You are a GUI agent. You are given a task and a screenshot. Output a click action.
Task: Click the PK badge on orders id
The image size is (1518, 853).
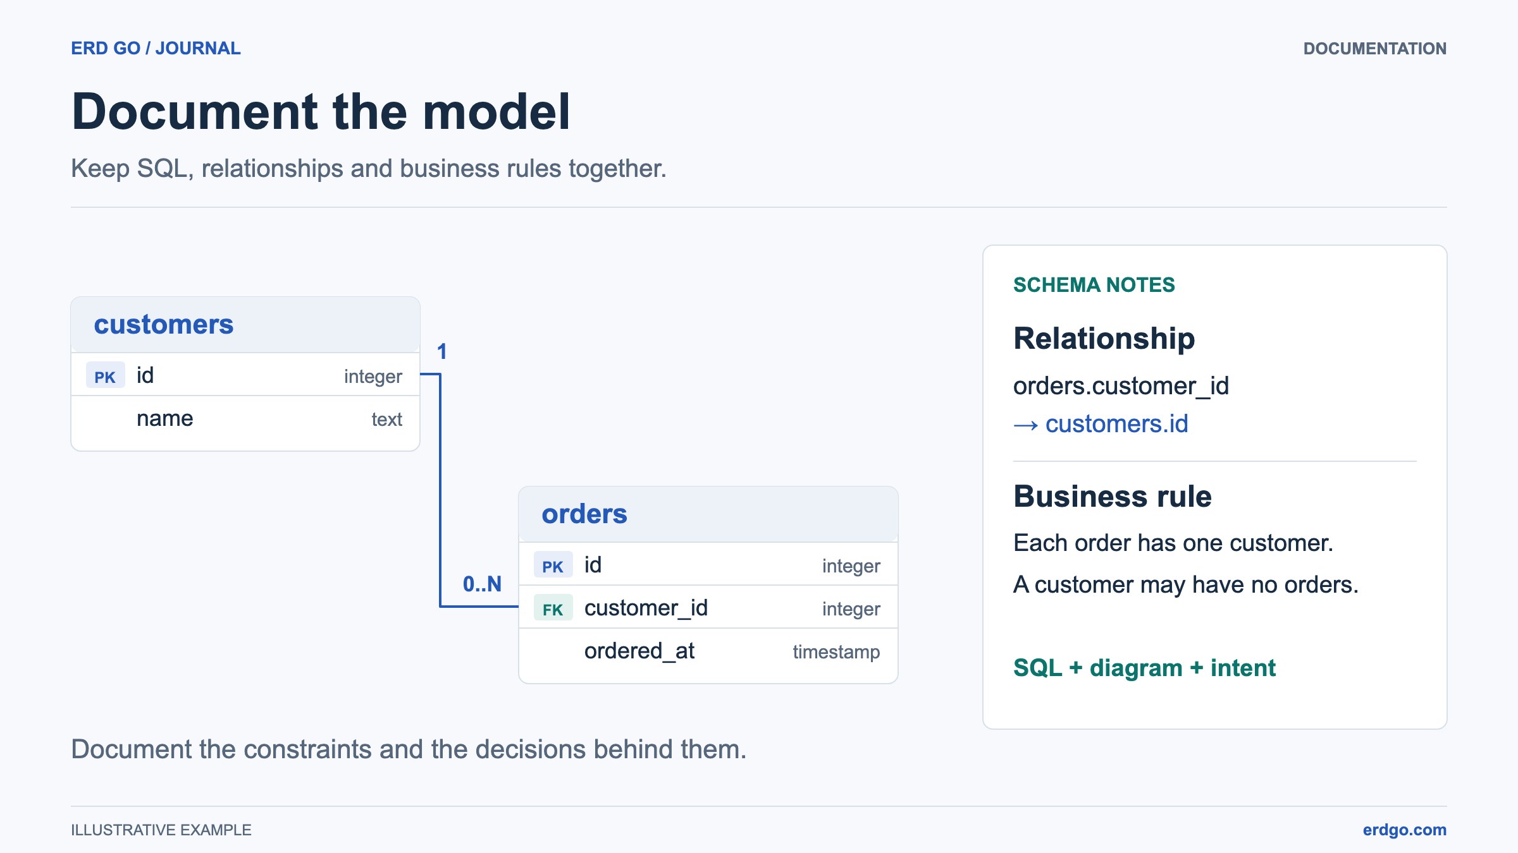point(553,566)
